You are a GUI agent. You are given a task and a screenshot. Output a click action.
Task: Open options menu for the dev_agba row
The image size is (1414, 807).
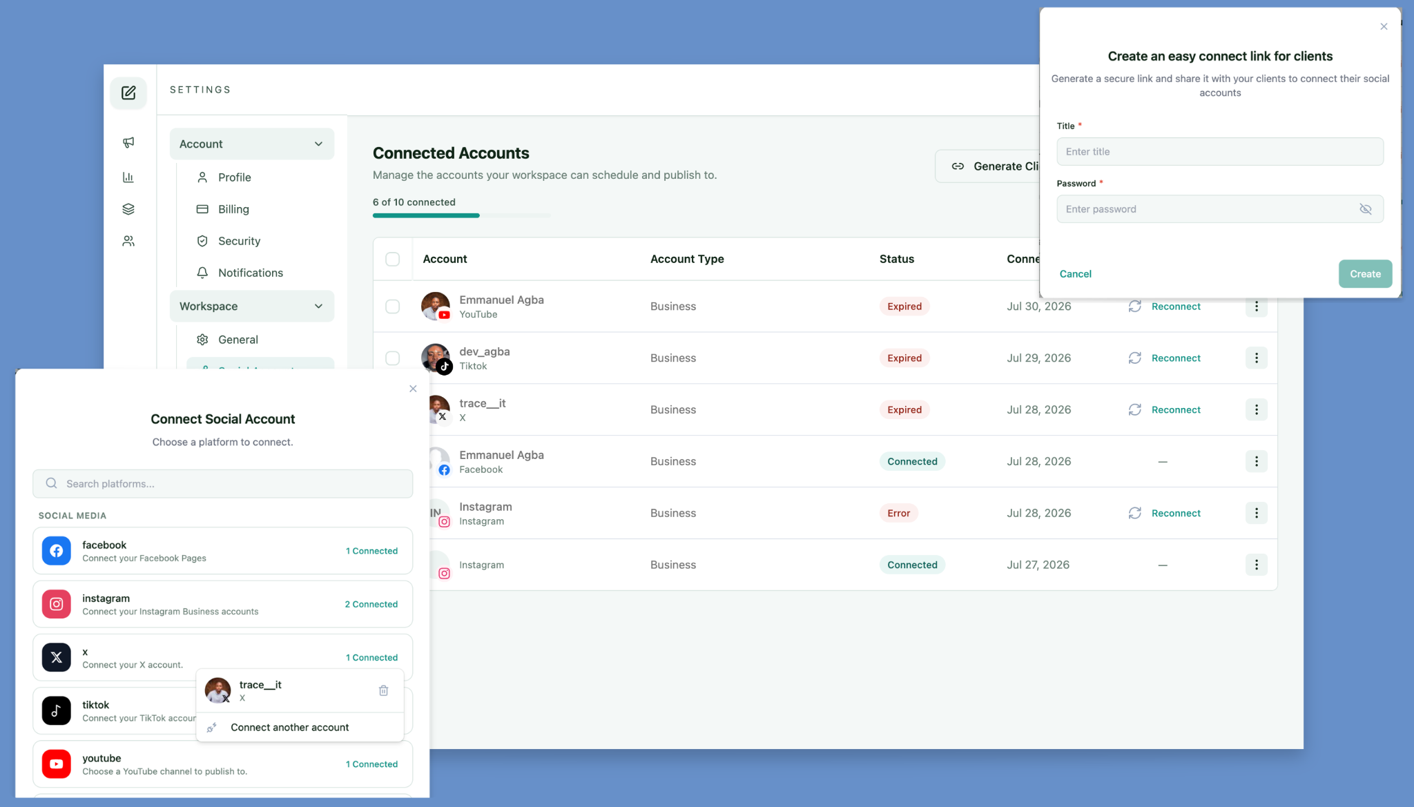[x=1257, y=358]
